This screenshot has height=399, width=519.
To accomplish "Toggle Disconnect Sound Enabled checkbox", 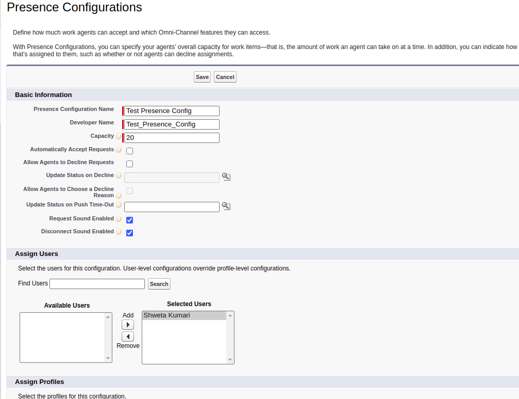I will (130, 233).
